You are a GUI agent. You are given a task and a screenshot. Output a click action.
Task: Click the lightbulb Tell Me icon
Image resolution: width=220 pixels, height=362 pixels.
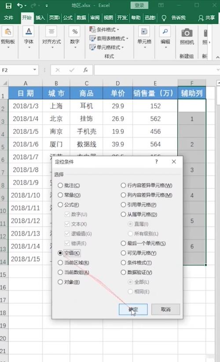coord(164,18)
